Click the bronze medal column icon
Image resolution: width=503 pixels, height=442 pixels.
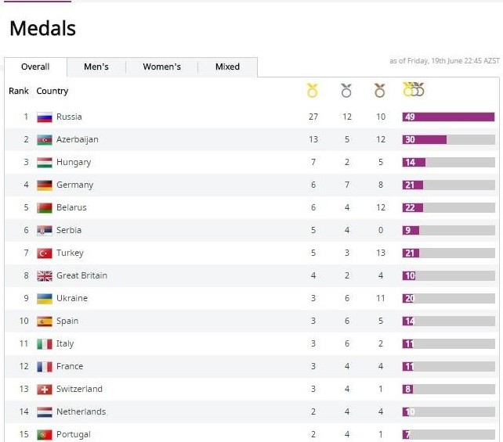tap(380, 91)
